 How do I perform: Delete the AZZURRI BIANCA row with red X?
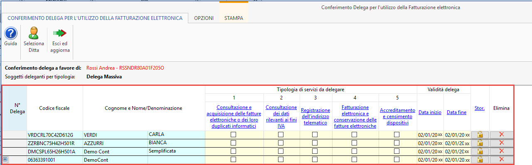[x=501, y=143]
